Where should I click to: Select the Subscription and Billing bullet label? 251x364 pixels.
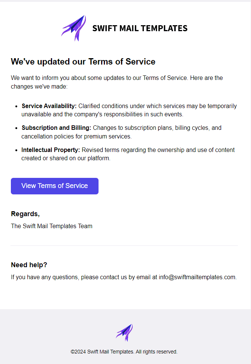56,128
